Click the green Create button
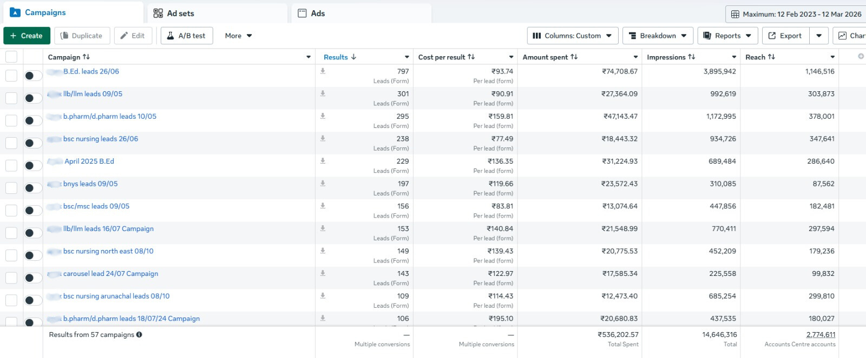Viewport: 866px width, 358px height. pos(27,36)
